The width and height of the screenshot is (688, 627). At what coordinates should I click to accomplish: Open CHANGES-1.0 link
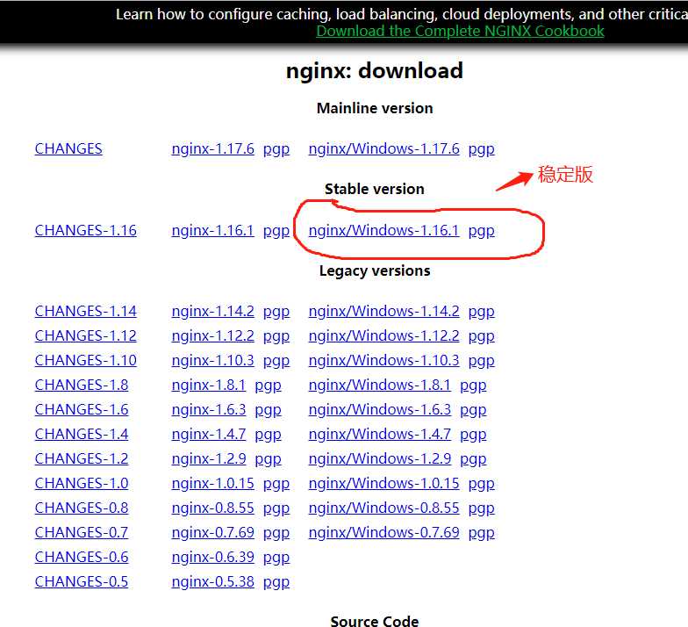pos(82,483)
